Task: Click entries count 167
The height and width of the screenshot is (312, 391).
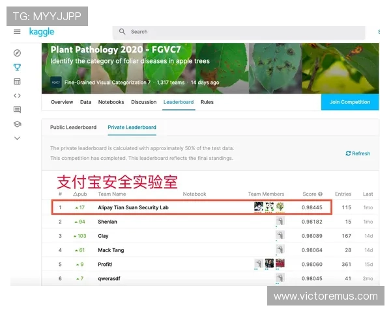Action: (347, 236)
